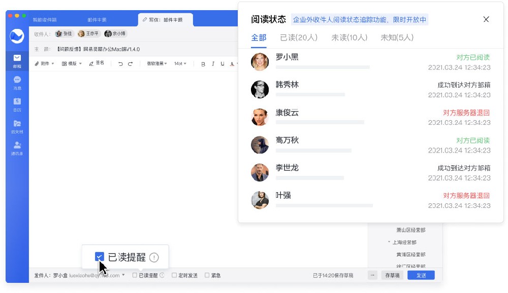Open the 日历 calendar icon
The height and width of the screenshot is (293, 508).
tap(17, 104)
